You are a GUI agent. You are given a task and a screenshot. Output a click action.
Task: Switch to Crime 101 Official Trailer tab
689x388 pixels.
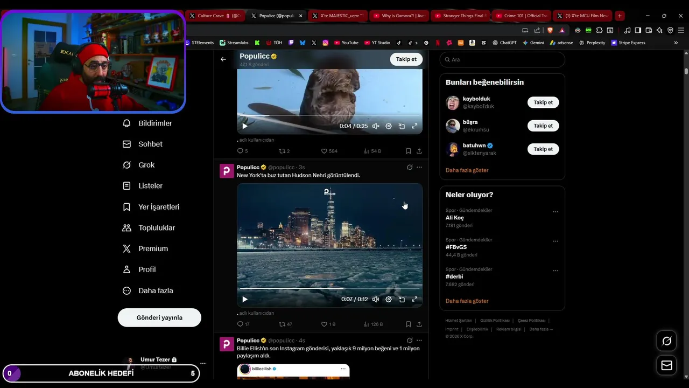[x=521, y=16]
